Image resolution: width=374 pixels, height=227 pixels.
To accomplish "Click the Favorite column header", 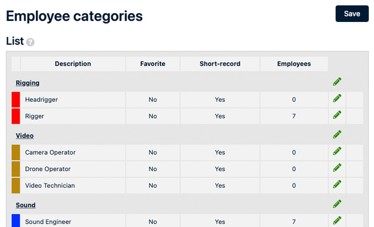I will pyautogui.click(x=153, y=64).
